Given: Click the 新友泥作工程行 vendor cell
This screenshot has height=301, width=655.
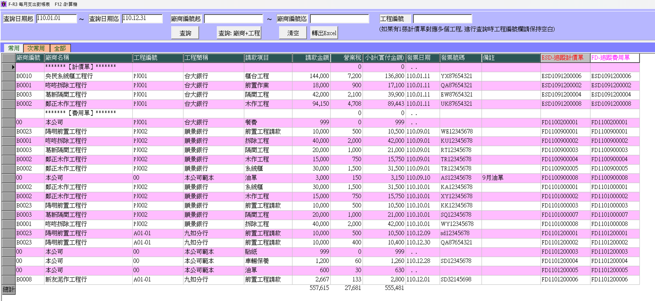Looking at the screenshot, I should coord(88,279).
